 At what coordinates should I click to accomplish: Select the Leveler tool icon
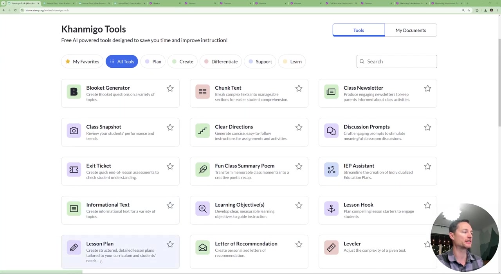331,247
